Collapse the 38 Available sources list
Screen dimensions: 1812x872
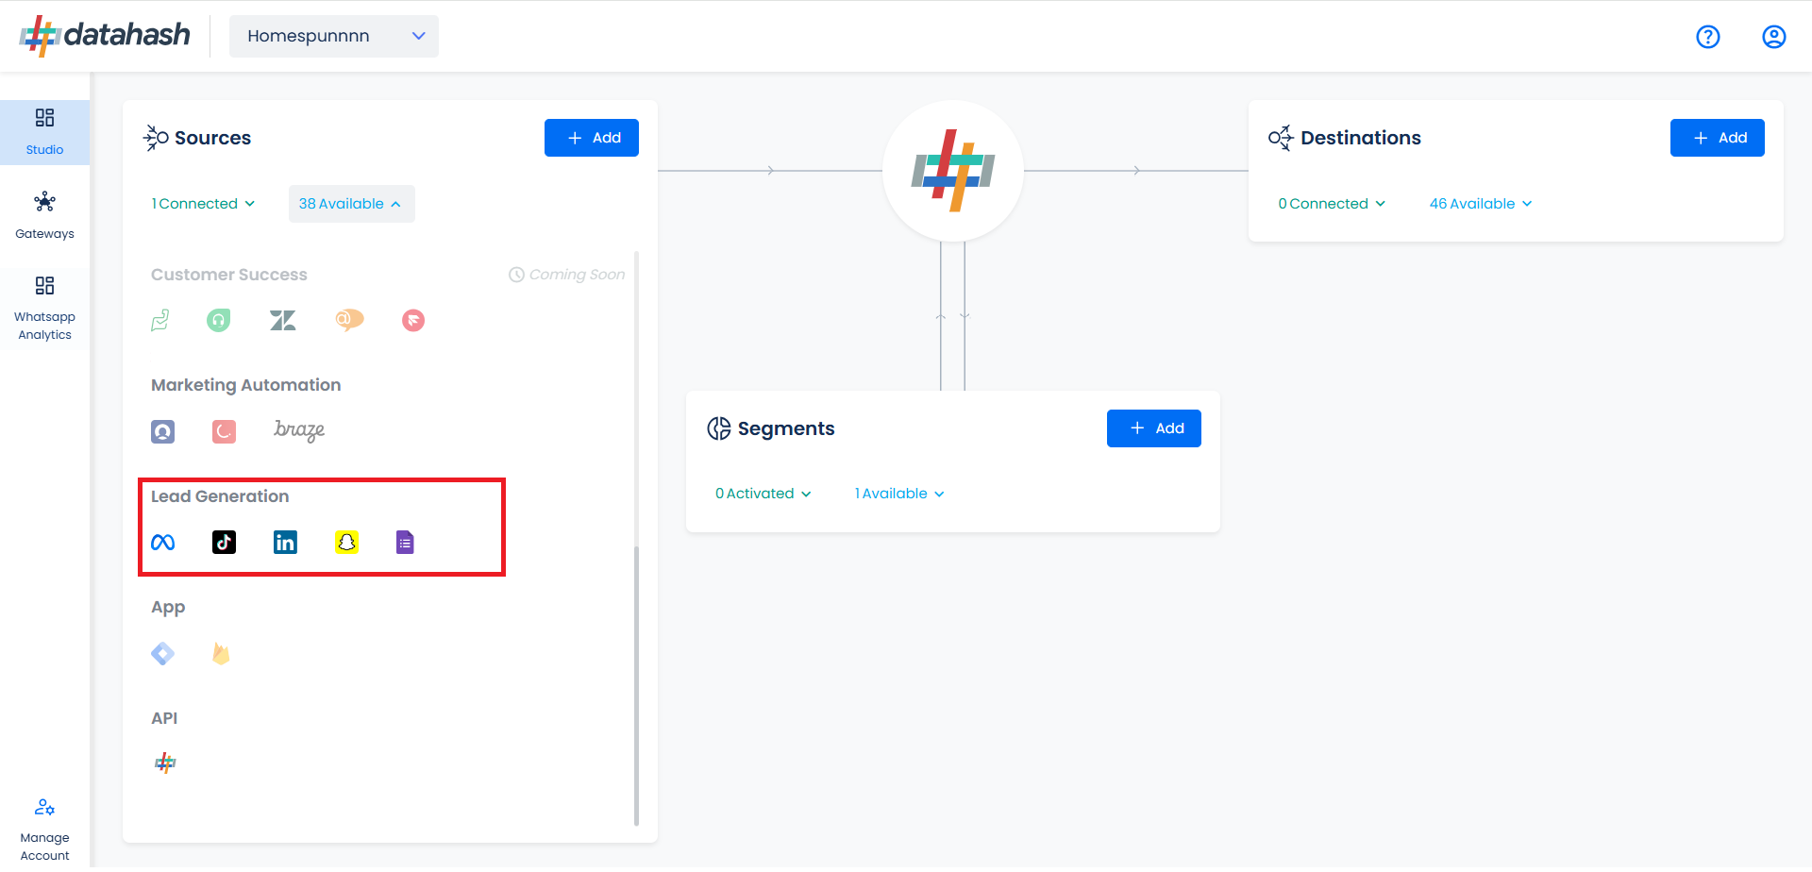351,204
